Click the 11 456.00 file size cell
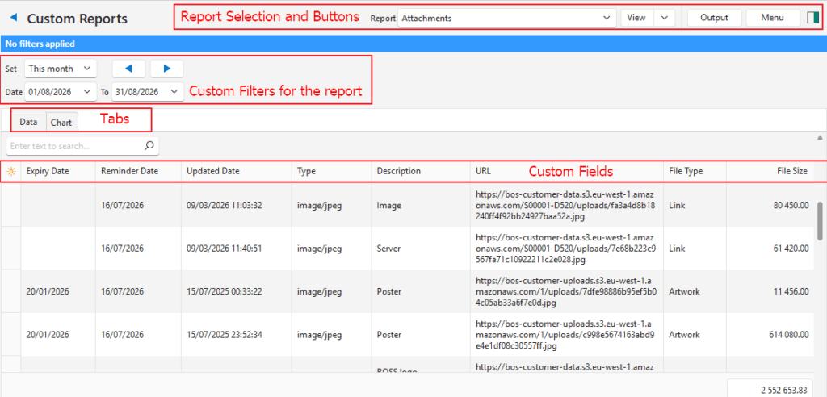 [770, 291]
